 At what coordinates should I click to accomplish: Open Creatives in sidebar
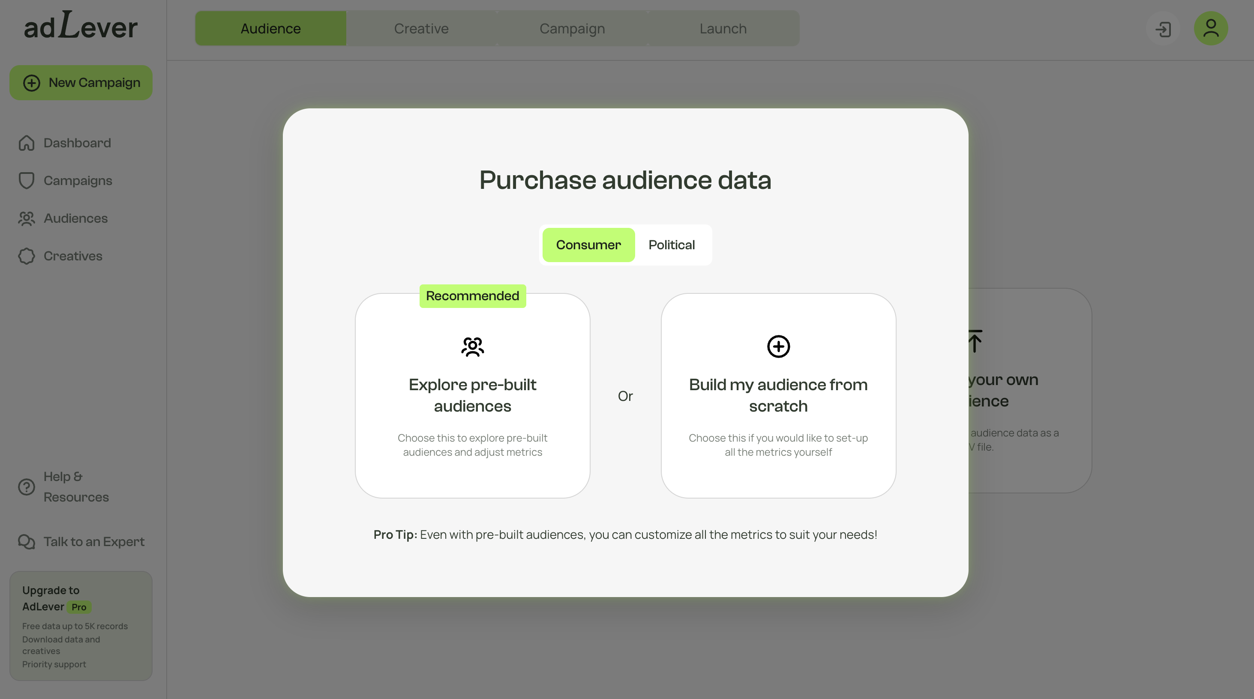pyautogui.click(x=60, y=256)
